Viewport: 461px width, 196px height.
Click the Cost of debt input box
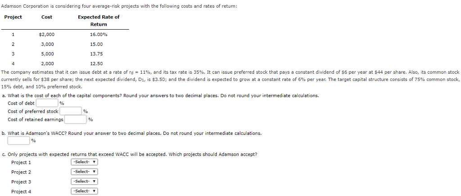tap(47, 103)
